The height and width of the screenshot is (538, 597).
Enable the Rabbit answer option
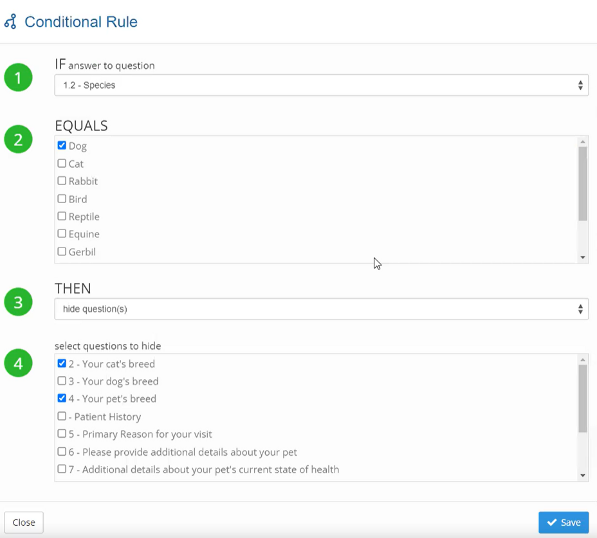(x=61, y=181)
